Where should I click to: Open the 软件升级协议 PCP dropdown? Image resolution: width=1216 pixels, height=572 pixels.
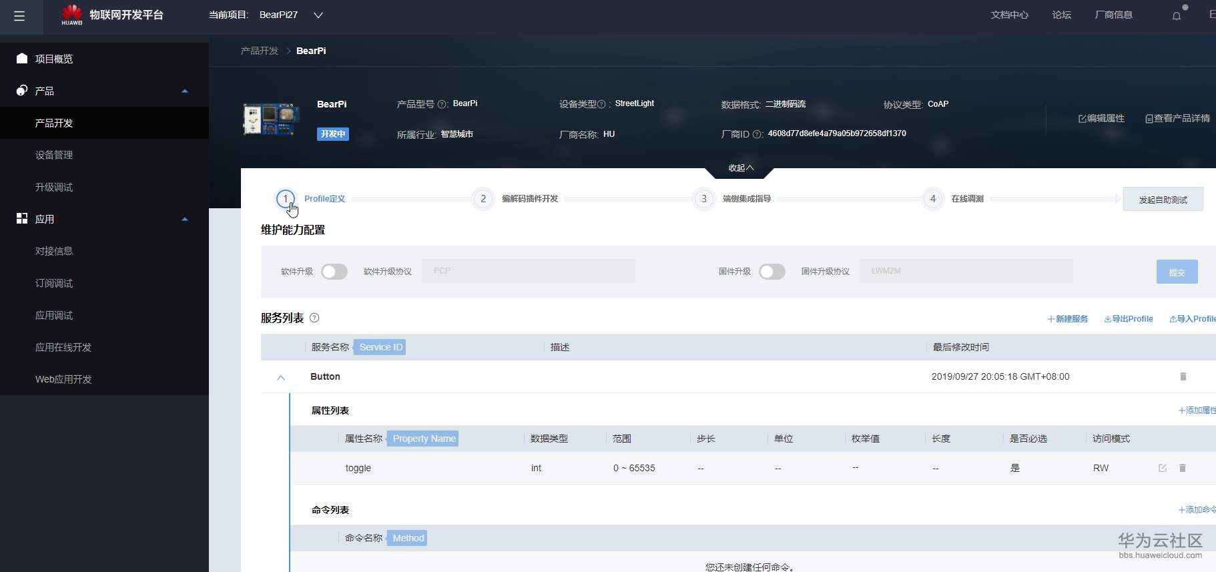tap(529, 271)
